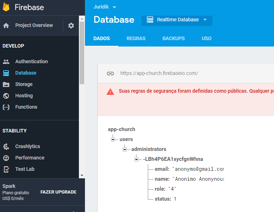Click the Storage folder icon
The image size is (274, 212).
pyautogui.click(x=6, y=85)
